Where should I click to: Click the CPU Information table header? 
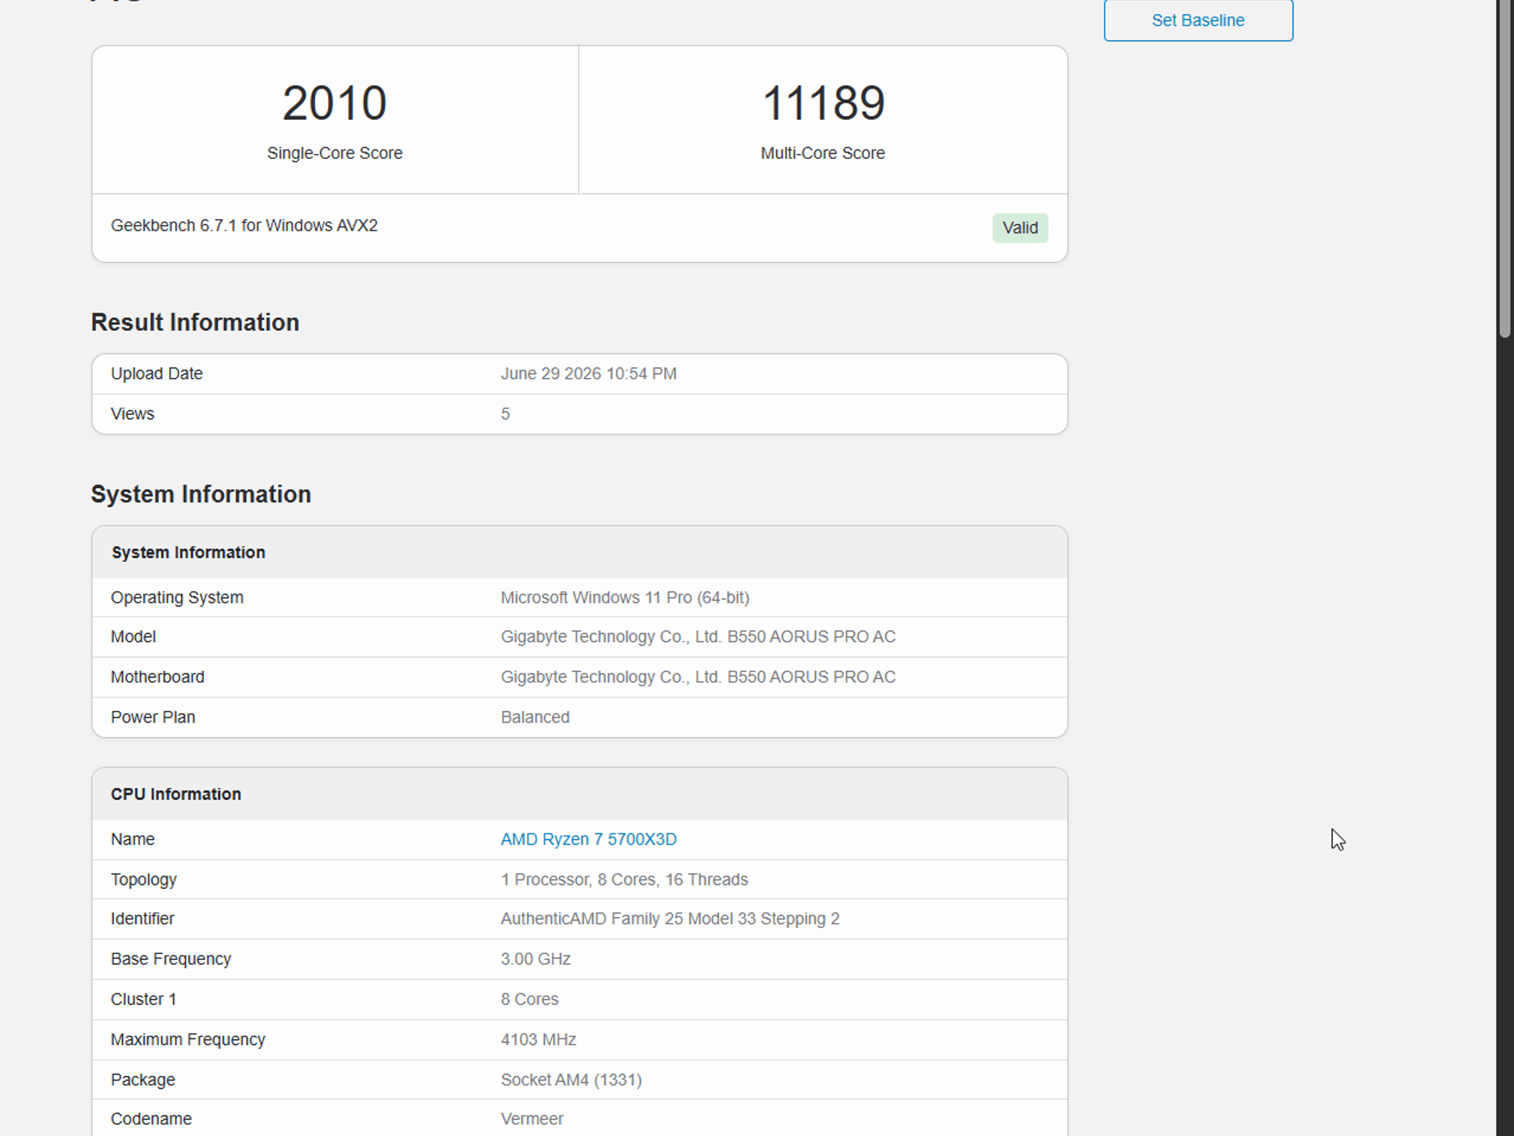(x=580, y=794)
